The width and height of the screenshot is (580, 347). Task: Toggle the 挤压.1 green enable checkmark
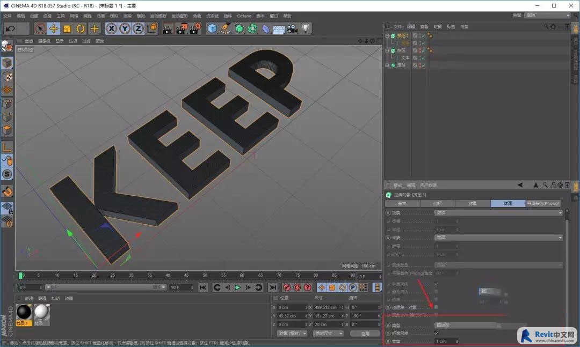(424, 36)
